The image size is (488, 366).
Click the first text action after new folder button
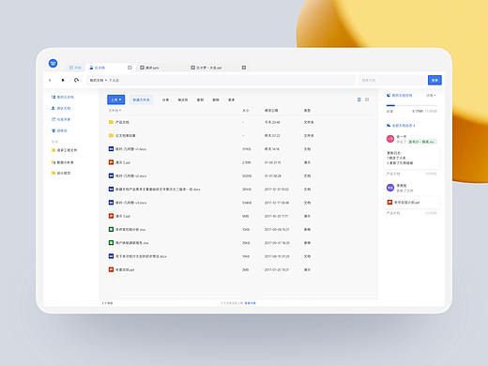click(x=165, y=99)
